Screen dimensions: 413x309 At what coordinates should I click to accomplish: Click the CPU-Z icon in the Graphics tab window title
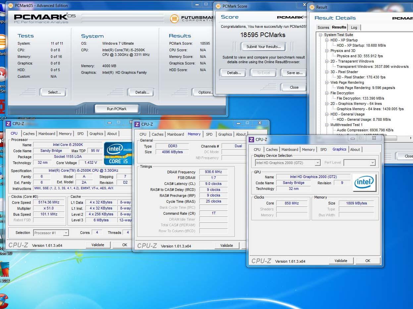(251, 139)
